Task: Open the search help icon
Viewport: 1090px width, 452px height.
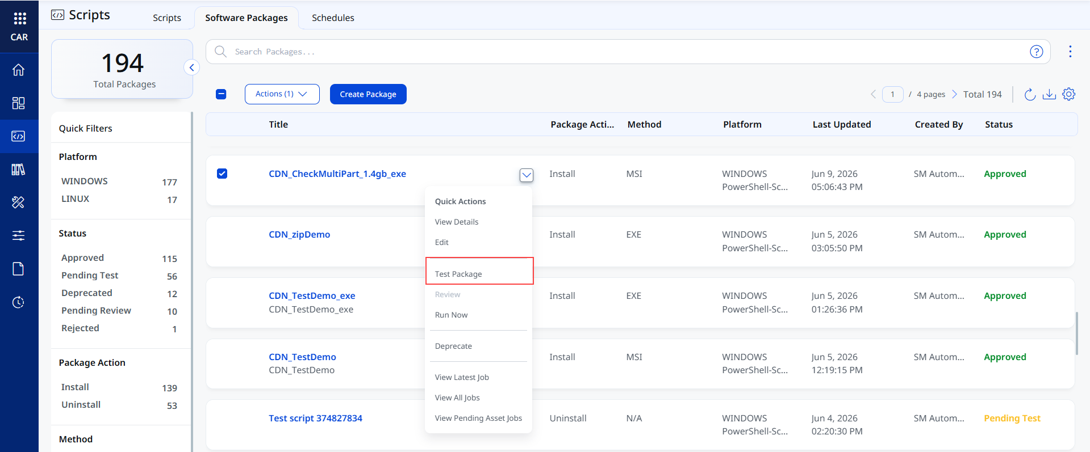Action: tap(1037, 52)
